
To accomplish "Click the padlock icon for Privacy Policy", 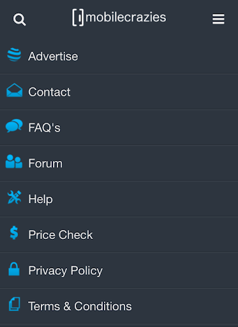I will click(x=14, y=269).
